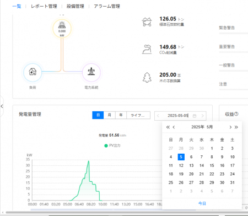Select April 27 greyed date

point(171,148)
